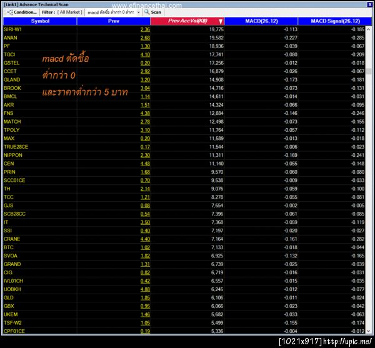Screen dimensions: 375x348
Task: Click Prev price 0.08 for GJS
Action: coord(145,206)
